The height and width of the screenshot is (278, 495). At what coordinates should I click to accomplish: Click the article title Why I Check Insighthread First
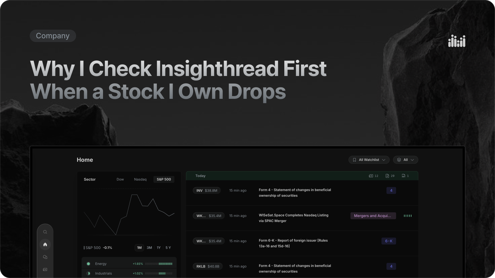pyautogui.click(x=178, y=68)
